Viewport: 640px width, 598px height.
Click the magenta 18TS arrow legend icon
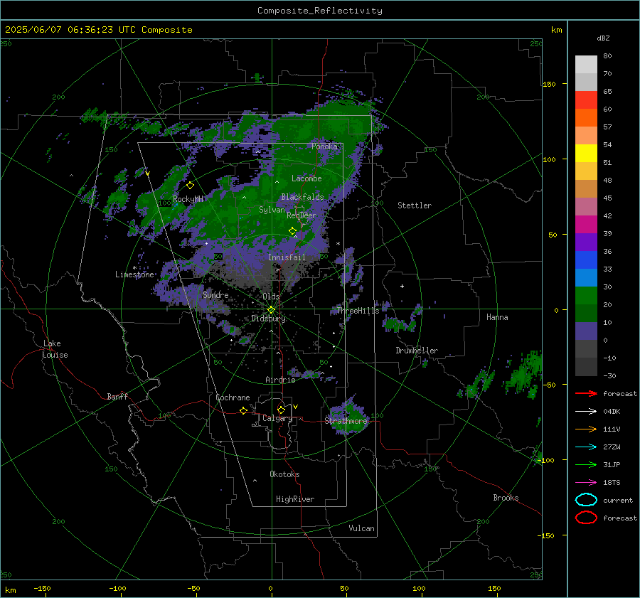tap(586, 483)
